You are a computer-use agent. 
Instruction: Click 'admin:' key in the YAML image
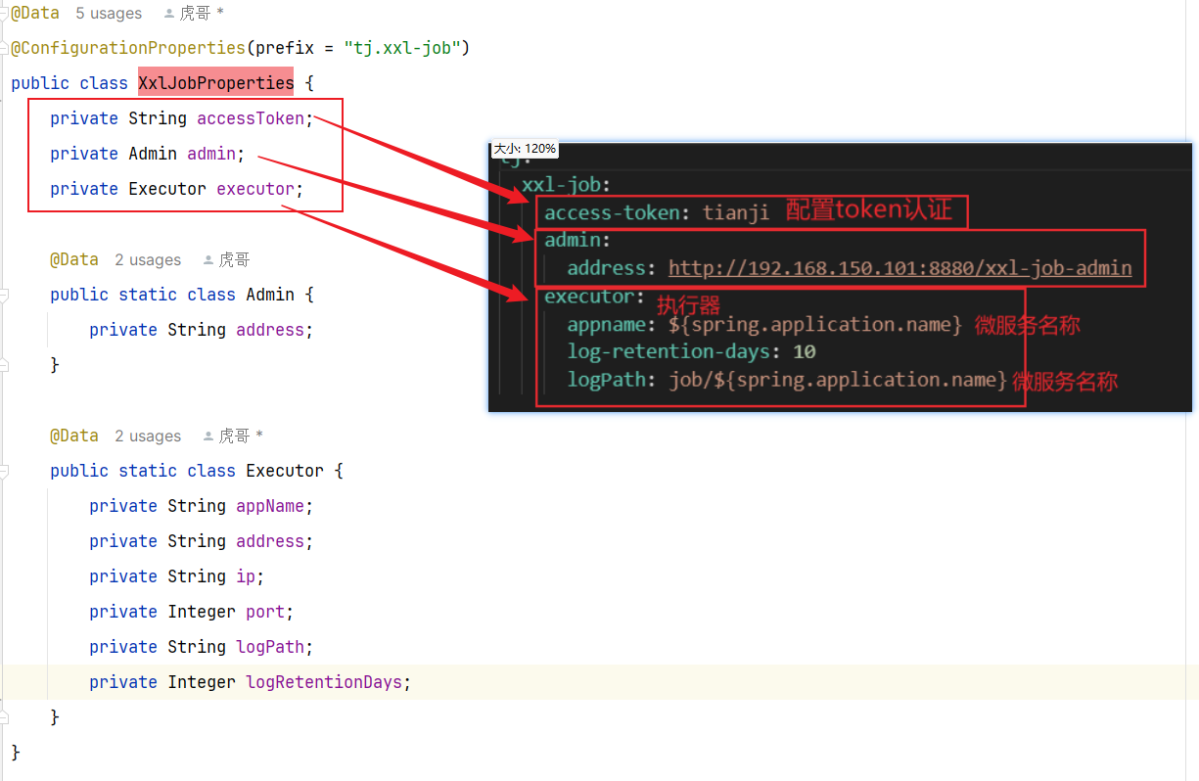(577, 240)
